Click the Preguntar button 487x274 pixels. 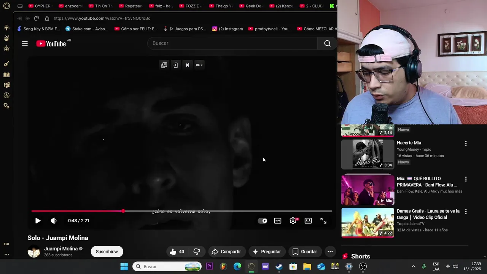point(267,252)
